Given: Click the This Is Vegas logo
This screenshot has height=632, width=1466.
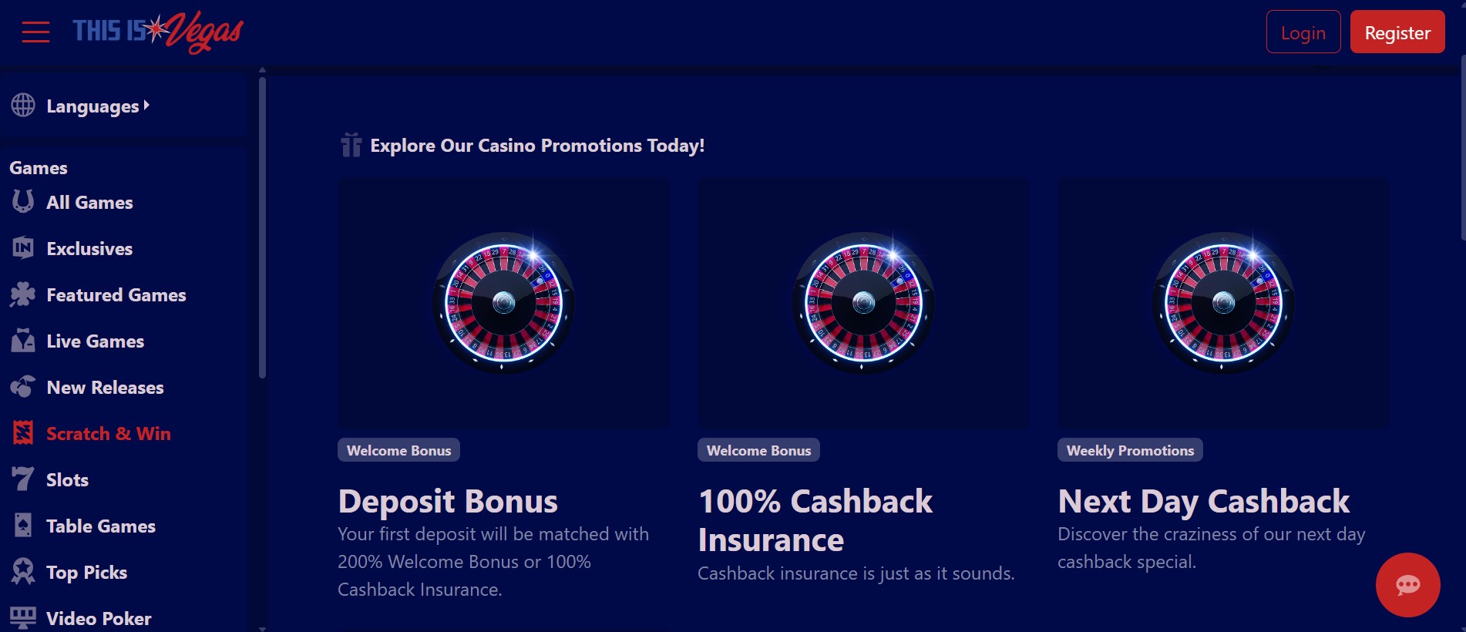Looking at the screenshot, I should click(158, 32).
